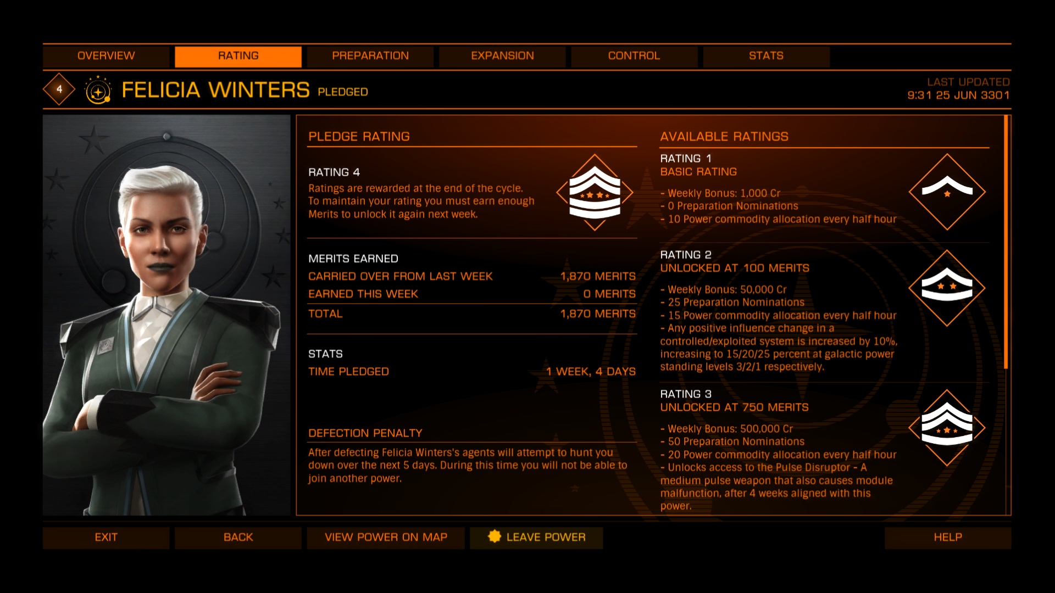This screenshot has height=593, width=1055.
Task: Open the Preparation tab
Action: [x=370, y=56]
